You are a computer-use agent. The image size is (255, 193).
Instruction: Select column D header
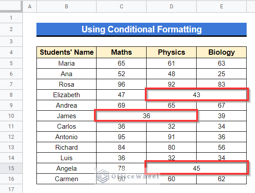point(172,7)
